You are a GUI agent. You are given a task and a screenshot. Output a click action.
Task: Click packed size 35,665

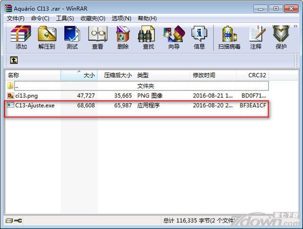pyautogui.click(x=123, y=96)
